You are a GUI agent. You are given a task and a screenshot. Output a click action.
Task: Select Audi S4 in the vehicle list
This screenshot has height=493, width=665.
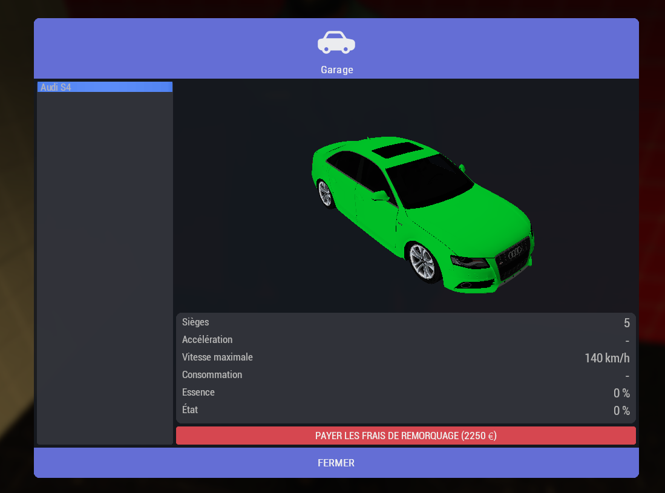(105, 87)
